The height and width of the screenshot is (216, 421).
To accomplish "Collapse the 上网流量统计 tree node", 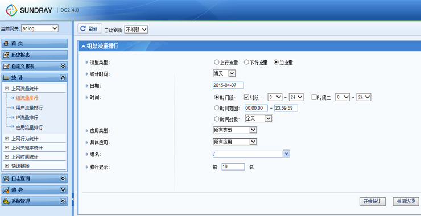I will [7, 88].
